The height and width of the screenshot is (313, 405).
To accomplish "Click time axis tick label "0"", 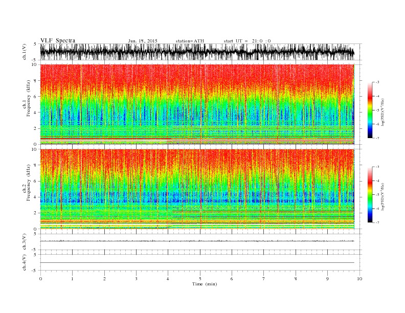I will [x=40, y=279].
